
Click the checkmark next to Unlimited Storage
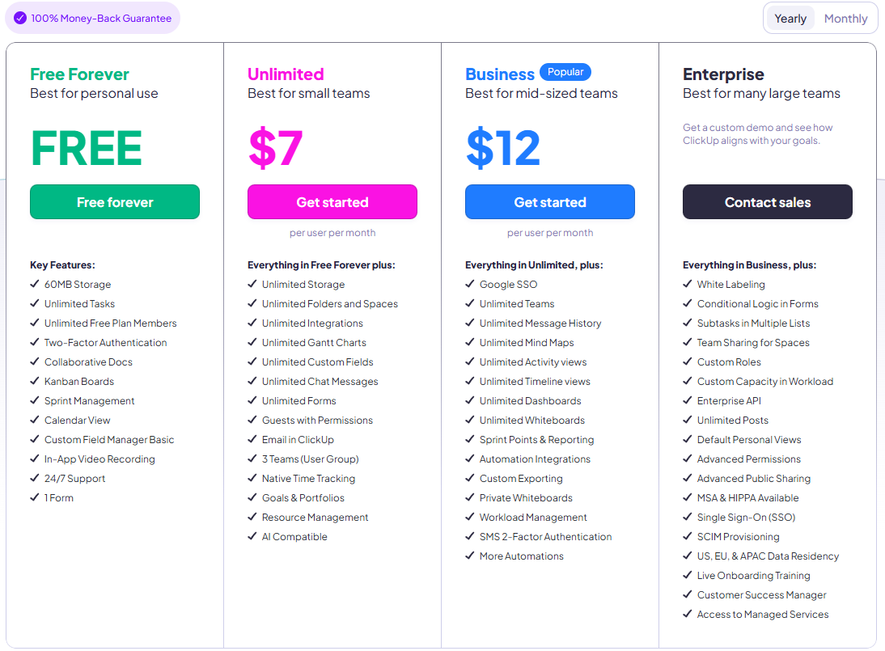pos(252,284)
